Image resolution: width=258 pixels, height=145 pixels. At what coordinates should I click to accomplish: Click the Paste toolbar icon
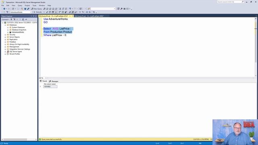[66, 9]
